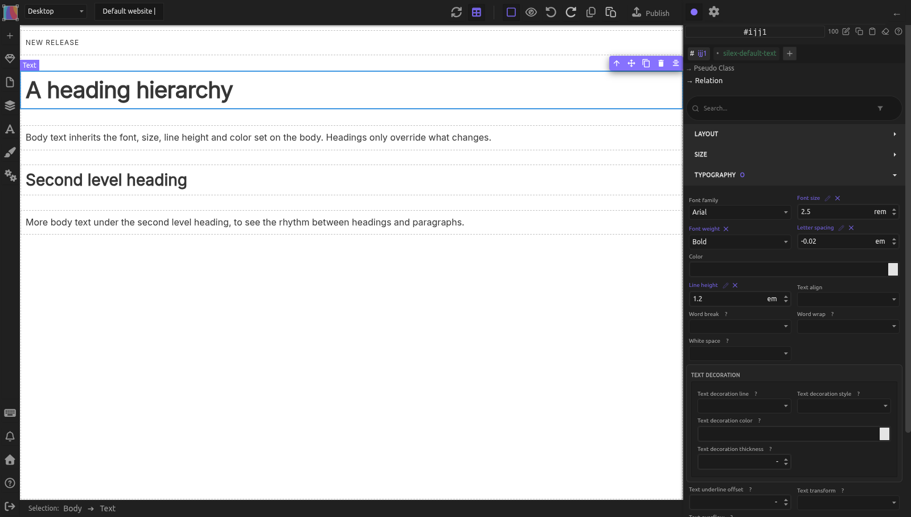Open the Symbols panel diamond icon

tap(10, 59)
